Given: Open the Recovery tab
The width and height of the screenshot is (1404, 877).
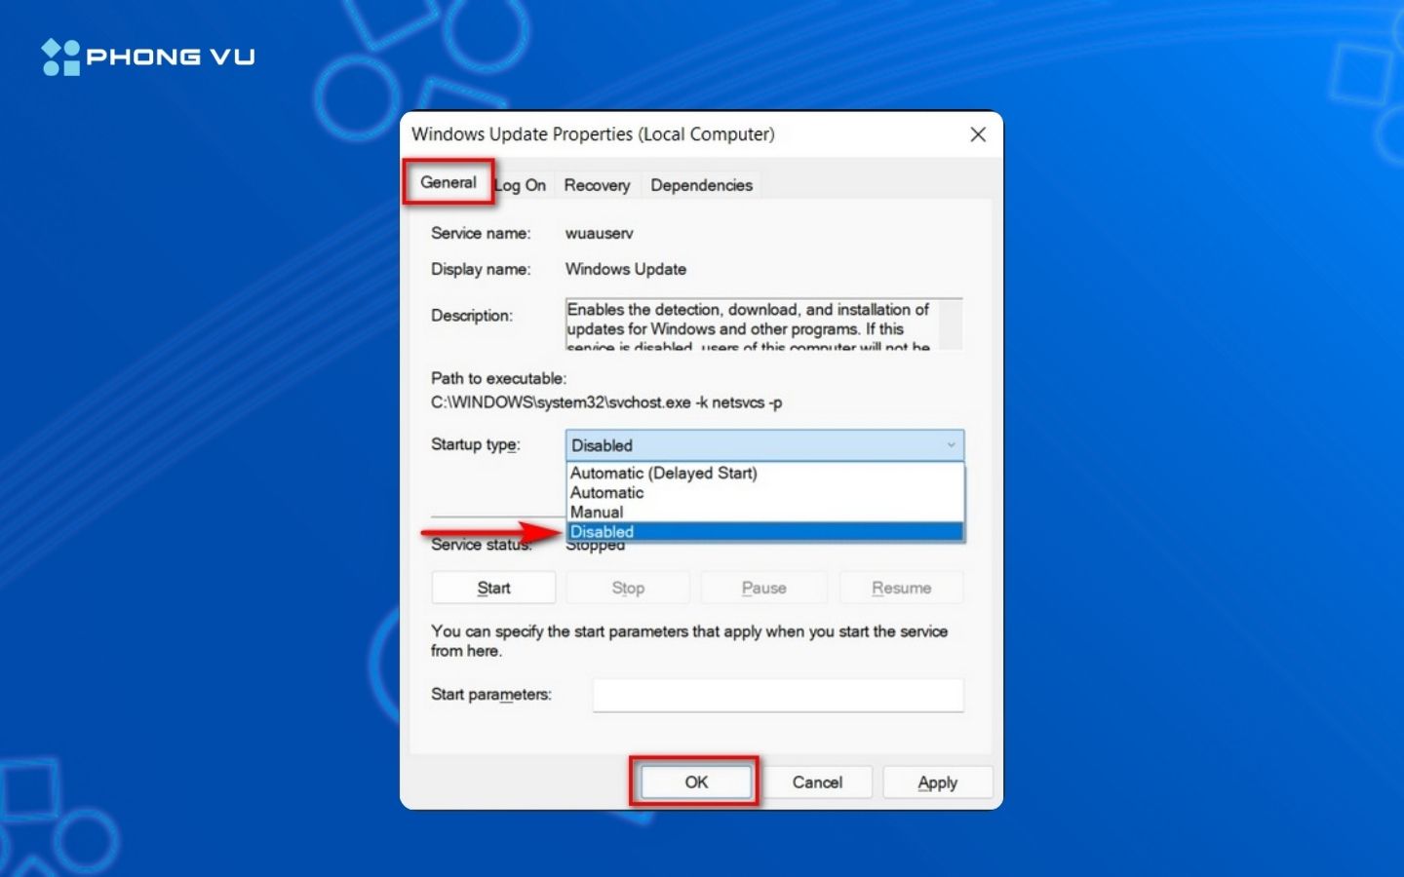Looking at the screenshot, I should pyautogui.click(x=596, y=185).
